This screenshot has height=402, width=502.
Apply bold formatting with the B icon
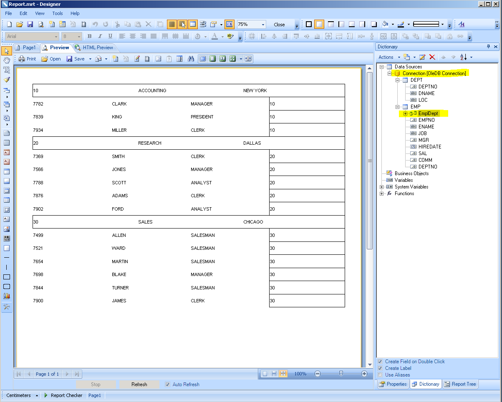click(89, 36)
